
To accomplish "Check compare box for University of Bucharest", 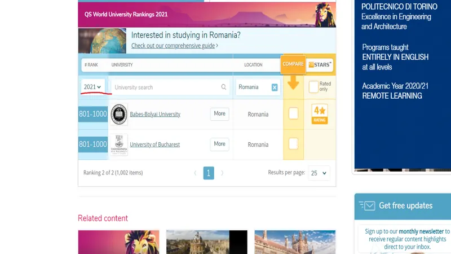I will pyautogui.click(x=293, y=144).
